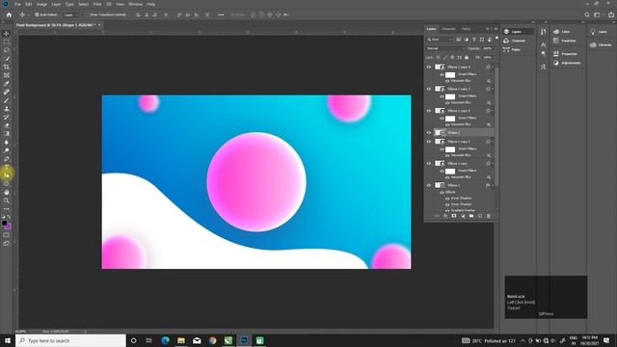Switch to the Channels tab

(448, 29)
